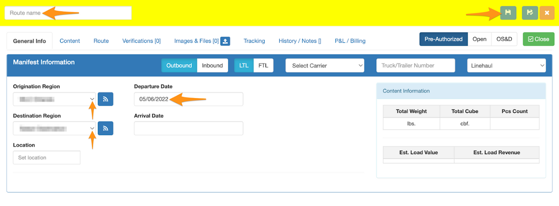
Task: Open the Images & Files [0] tab
Action: tap(197, 41)
